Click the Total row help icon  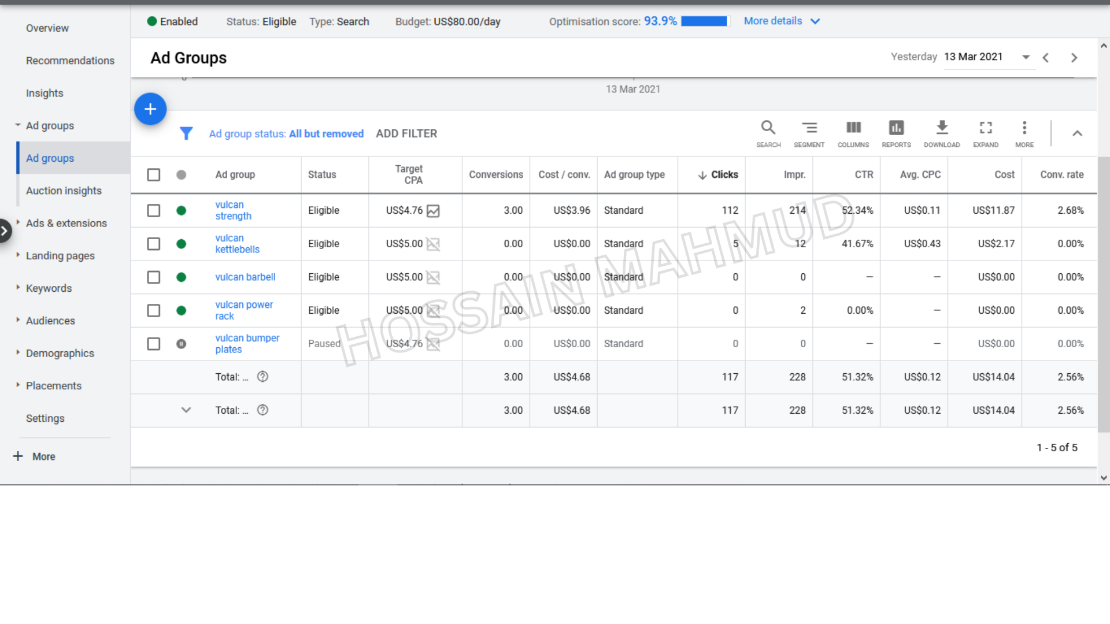[x=262, y=377]
